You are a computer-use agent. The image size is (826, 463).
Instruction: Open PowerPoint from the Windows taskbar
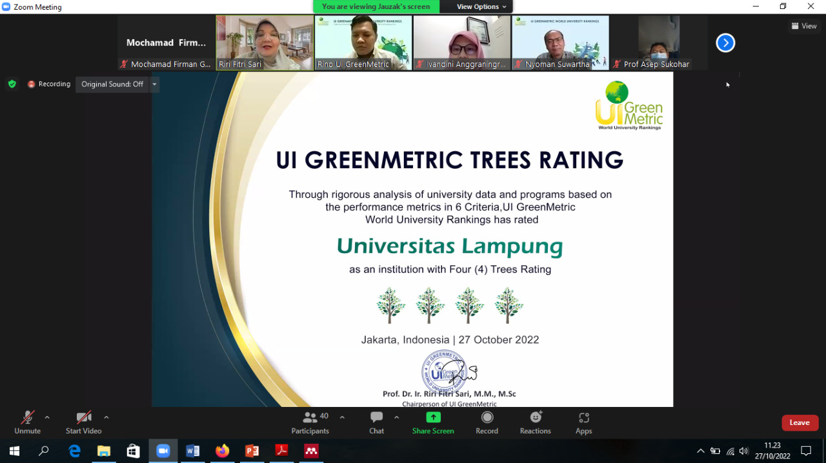point(252,451)
